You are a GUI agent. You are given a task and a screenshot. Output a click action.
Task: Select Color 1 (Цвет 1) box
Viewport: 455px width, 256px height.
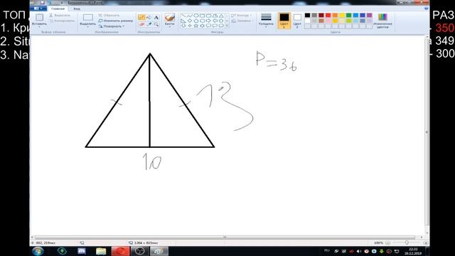[x=284, y=21]
